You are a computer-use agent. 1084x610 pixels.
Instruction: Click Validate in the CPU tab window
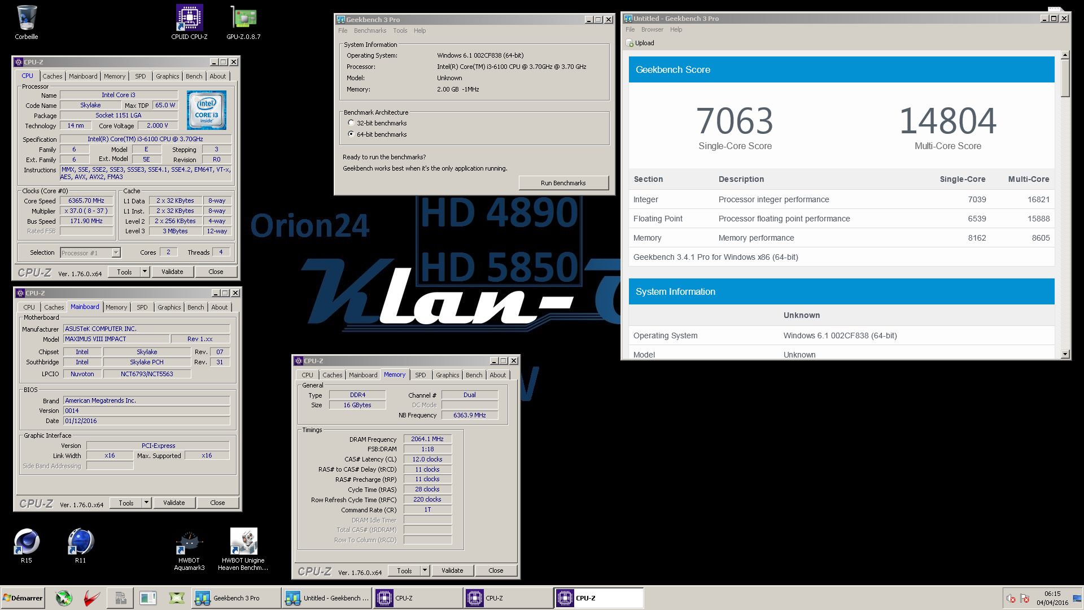pyautogui.click(x=172, y=272)
